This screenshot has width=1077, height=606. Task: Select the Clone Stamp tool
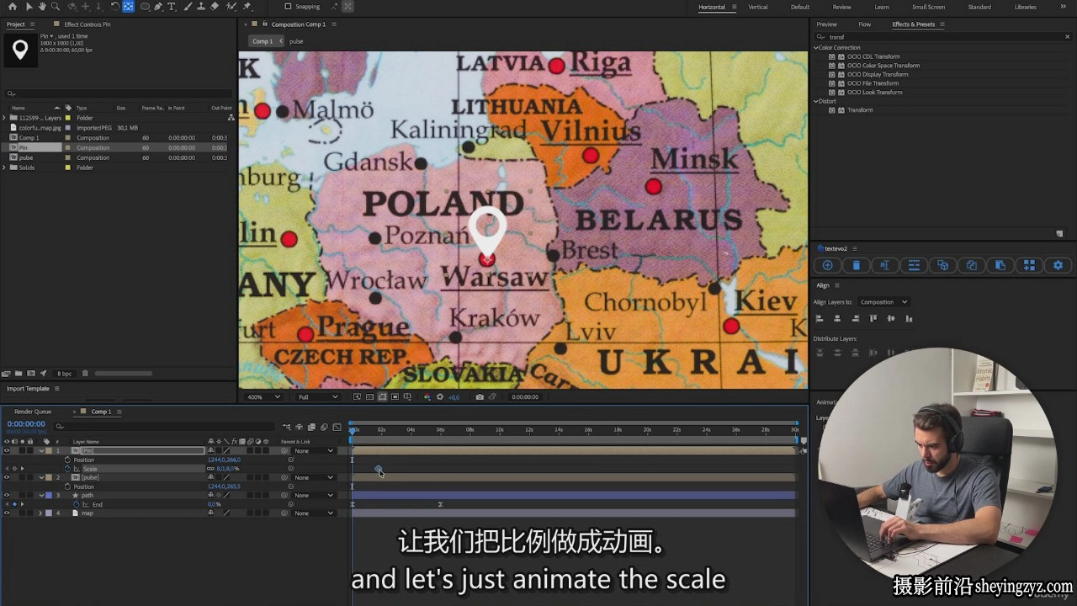point(201,7)
